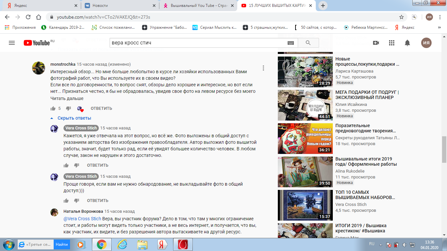
Task: Click the create video camera icon
Action: [376, 43]
